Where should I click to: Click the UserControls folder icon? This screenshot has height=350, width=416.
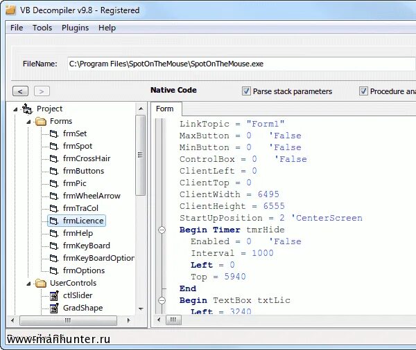click(x=41, y=283)
